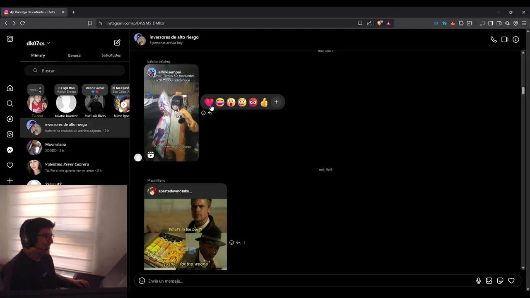This screenshot has width=530, height=298.
Task: Open Reels from the left sidebar
Action: point(10,135)
